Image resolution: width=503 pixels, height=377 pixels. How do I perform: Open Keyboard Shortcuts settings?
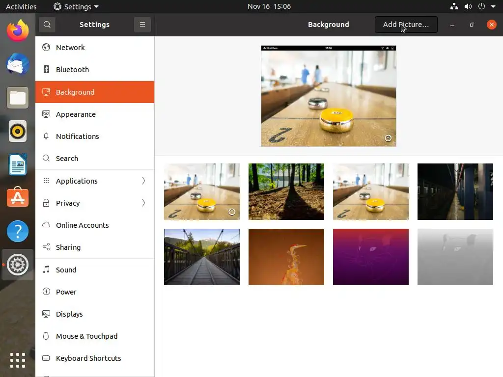(95, 358)
